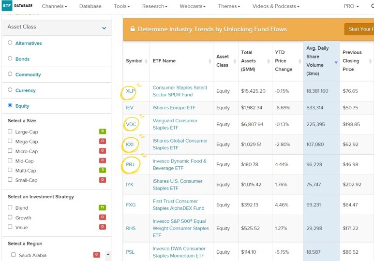
Task: Open Vanguard Consumer Staples ETF link
Action: coord(175,124)
